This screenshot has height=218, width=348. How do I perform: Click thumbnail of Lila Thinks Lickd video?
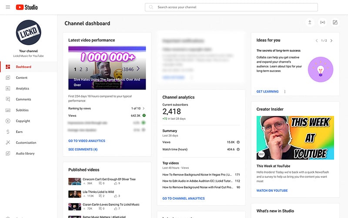(x=74, y=194)
